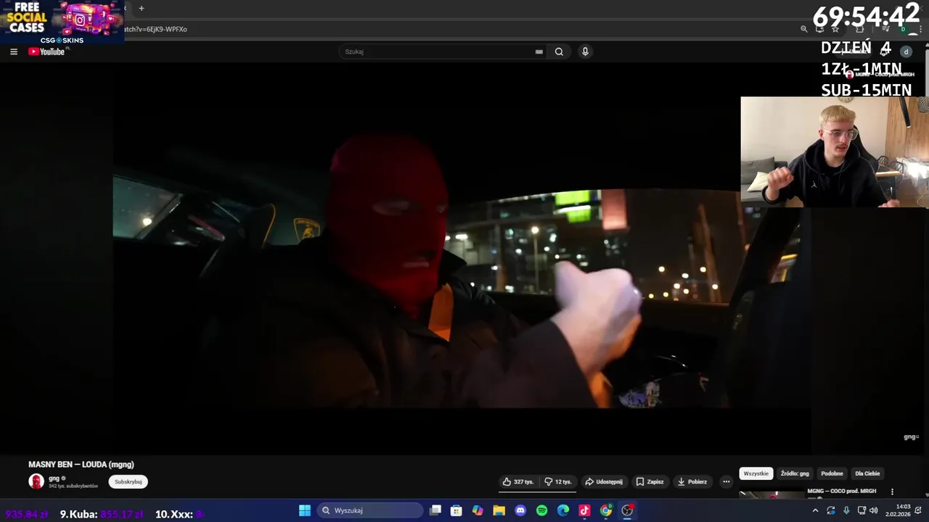Image resolution: width=929 pixels, height=522 pixels.
Task: Open Microsoft Edge from the taskbar
Action: click(563, 510)
